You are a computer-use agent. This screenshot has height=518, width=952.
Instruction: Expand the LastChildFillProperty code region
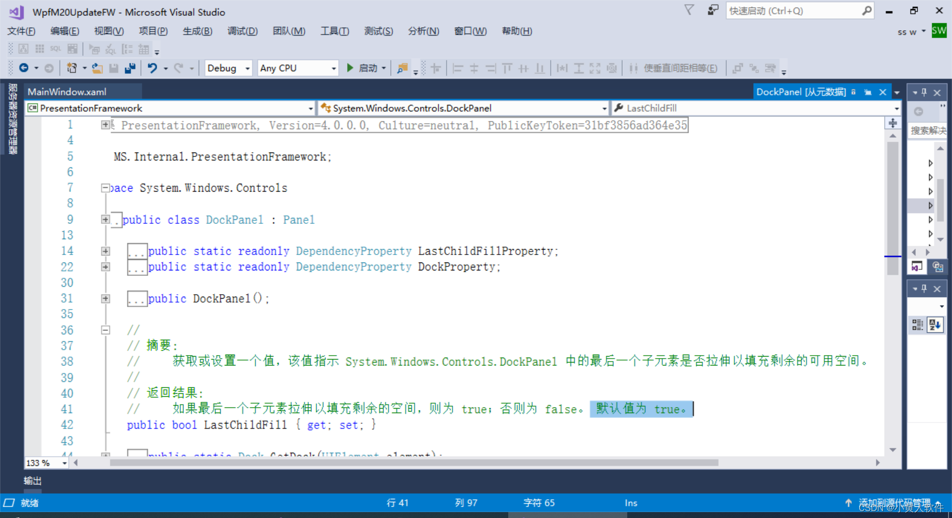pos(105,251)
